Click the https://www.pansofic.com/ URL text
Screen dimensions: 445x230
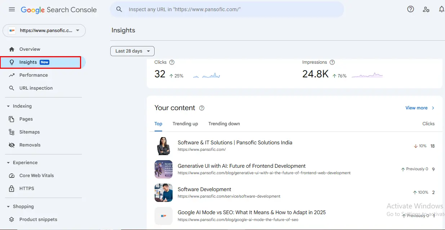point(202,149)
